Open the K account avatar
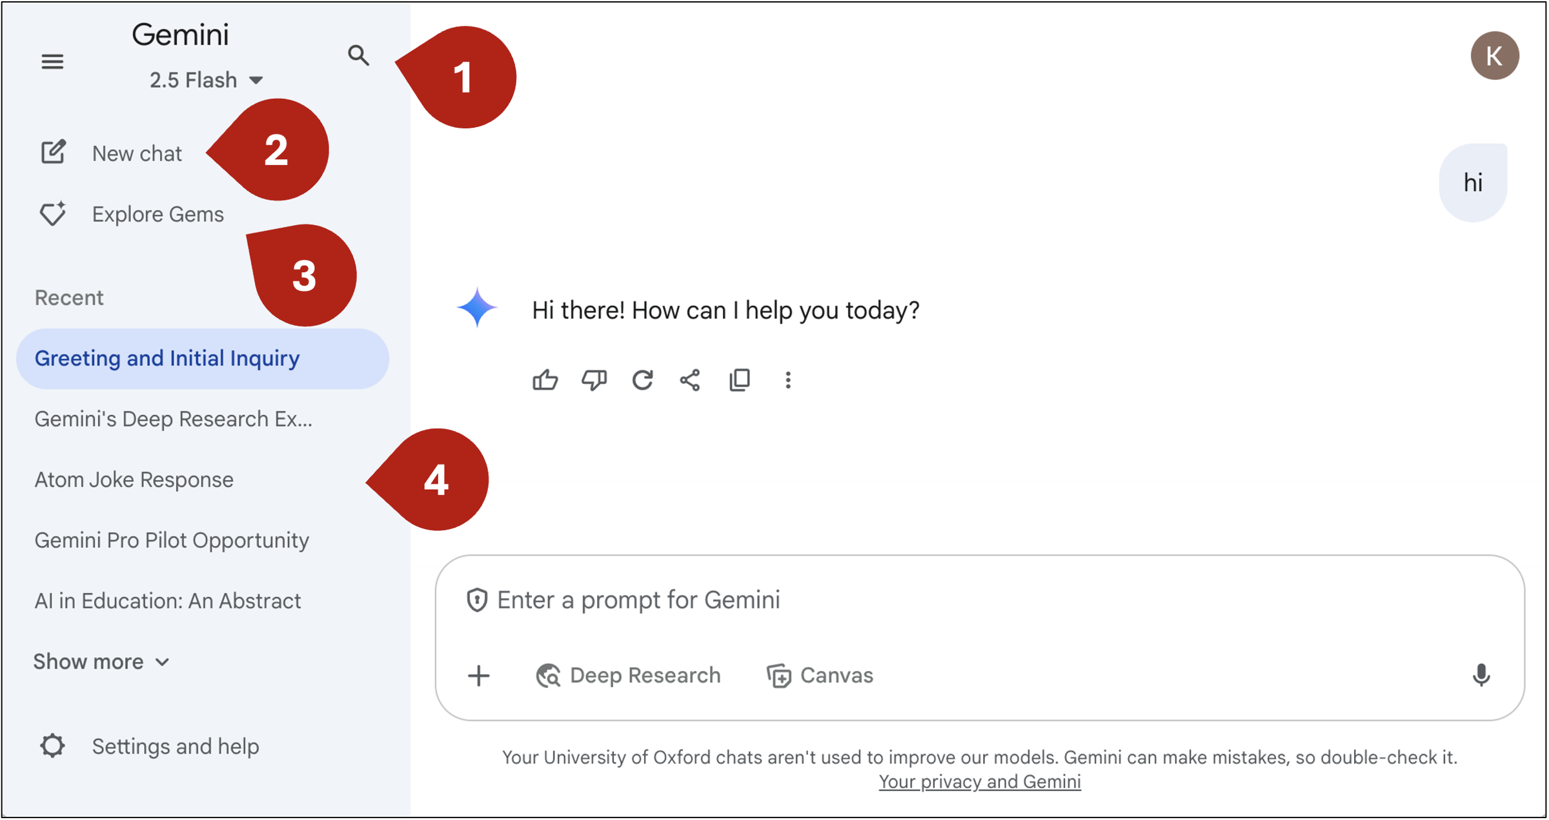This screenshot has width=1549, height=820. point(1495,55)
